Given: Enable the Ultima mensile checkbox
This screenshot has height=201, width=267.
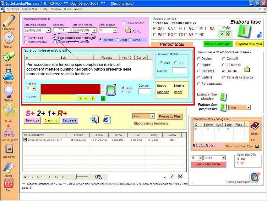Looking at the screenshot, I should pyautogui.click(x=123, y=23).
